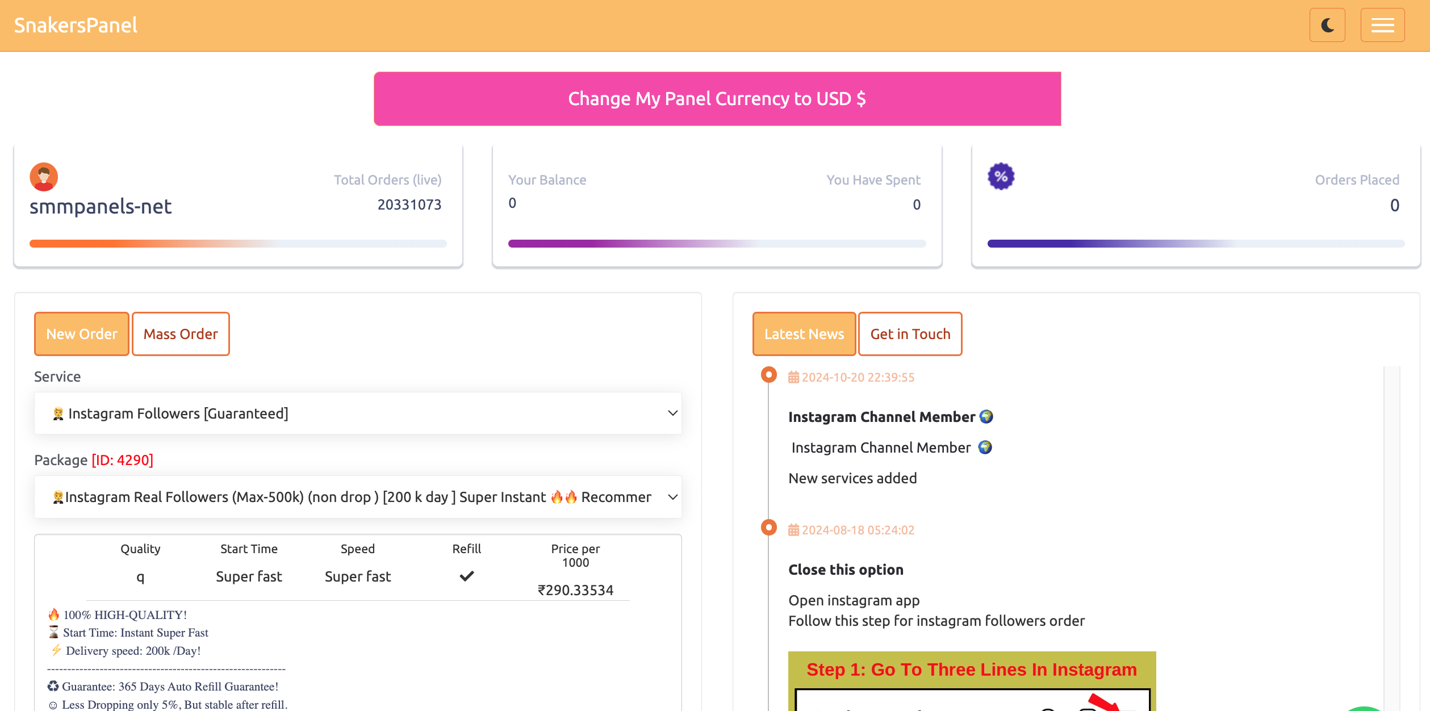
Task: Click the user avatar icon
Action: coord(44,177)
